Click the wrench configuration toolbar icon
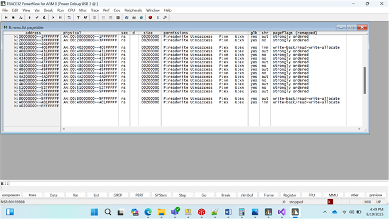 (x=165, y=18)
